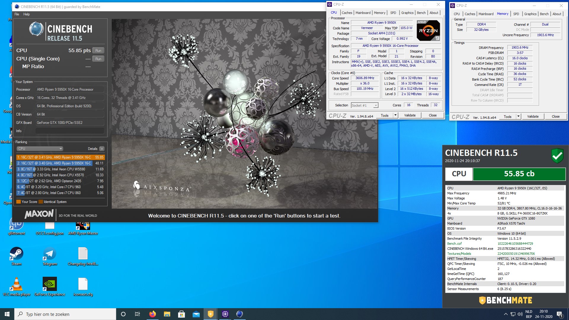569x320 pixels.
Task: Open the Socket #1 selection dropdown
Action: click(365, 105)
